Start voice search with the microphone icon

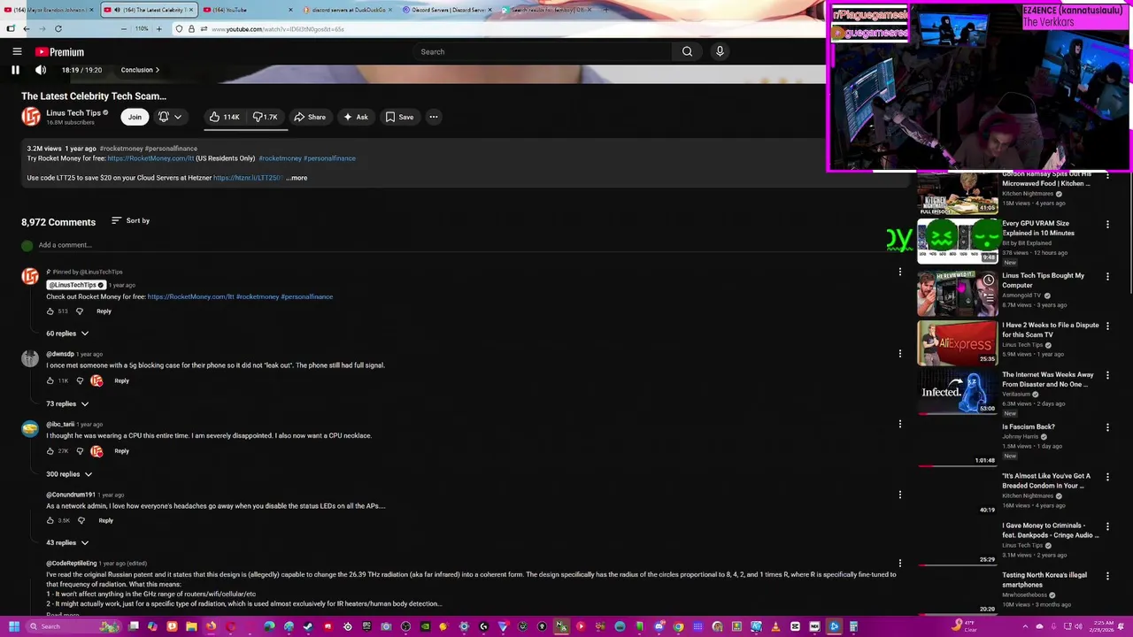pyautogui.click(x=720, y=51)
